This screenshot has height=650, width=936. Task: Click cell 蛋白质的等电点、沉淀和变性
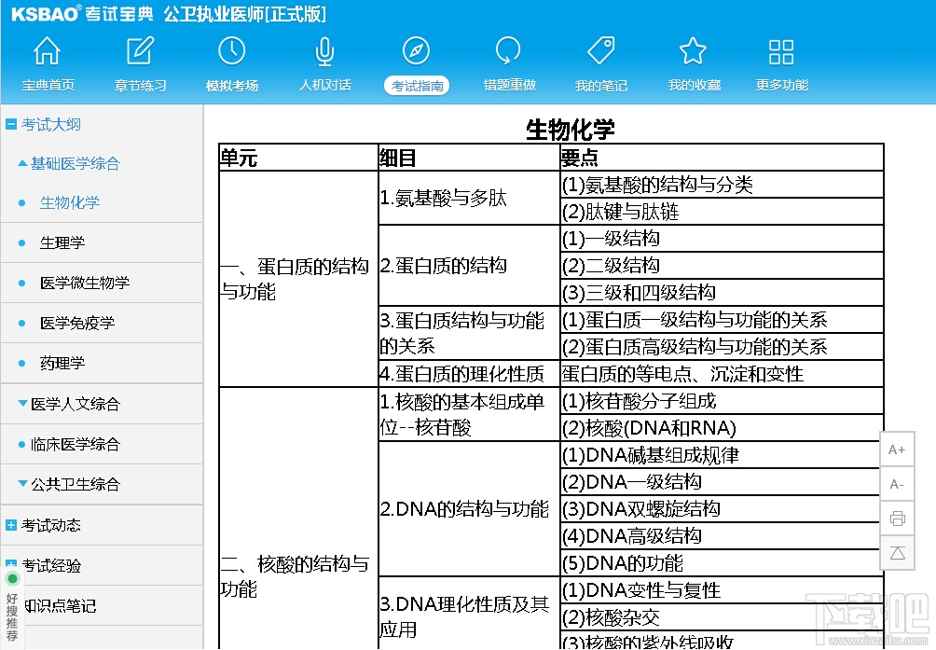[x=722, y=374]
